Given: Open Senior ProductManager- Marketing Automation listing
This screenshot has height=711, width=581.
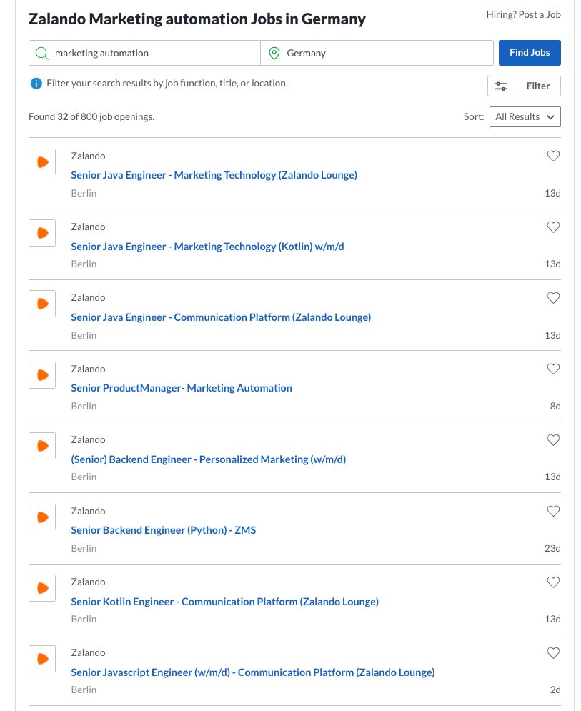Looking at the screenshot, I should pos(182,388).
